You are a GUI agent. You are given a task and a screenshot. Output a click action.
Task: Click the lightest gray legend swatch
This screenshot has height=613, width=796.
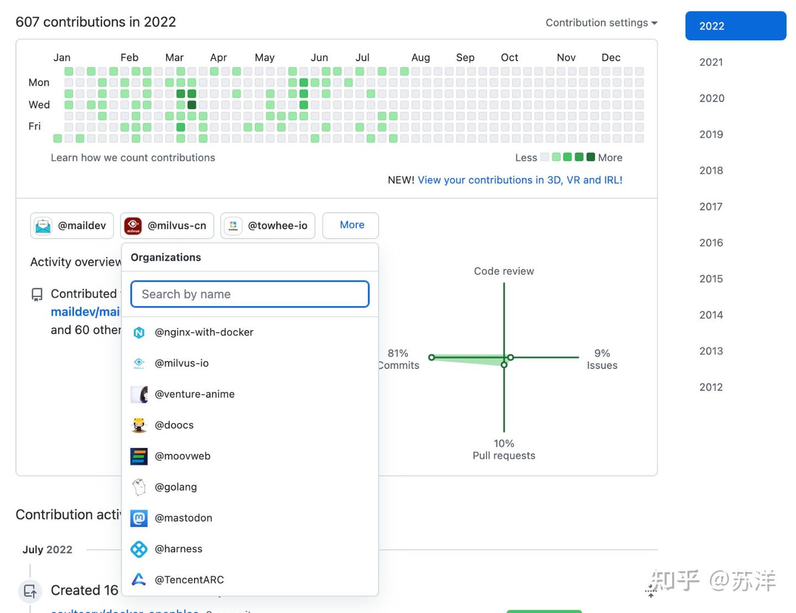[544, 157]
